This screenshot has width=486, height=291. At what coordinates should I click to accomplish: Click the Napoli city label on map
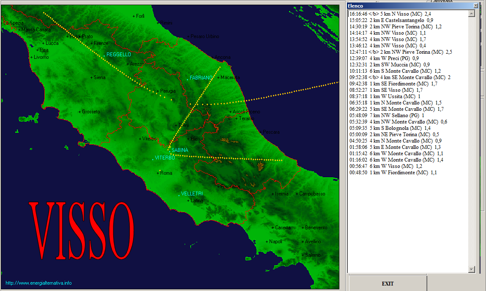[276, 242]
